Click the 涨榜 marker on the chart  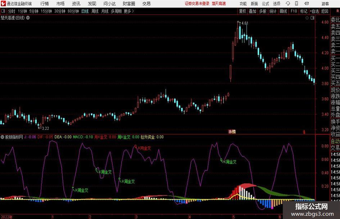tap(232, 131)
